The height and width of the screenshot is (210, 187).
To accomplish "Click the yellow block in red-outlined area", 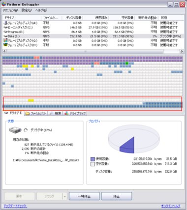I will click(x=31, y=100).
